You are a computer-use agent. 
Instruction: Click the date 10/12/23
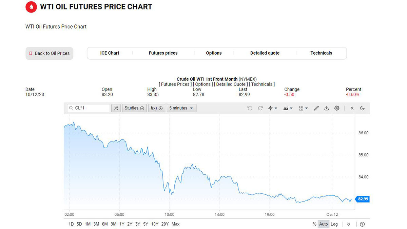pos(35,94)
